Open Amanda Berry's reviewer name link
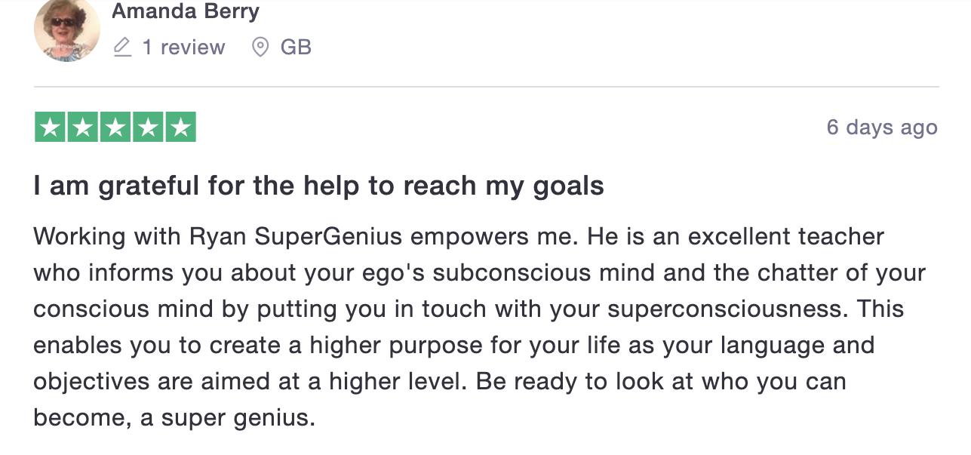Screen dimensions: 971x455 pyautogui.click(x=186, y=11)
